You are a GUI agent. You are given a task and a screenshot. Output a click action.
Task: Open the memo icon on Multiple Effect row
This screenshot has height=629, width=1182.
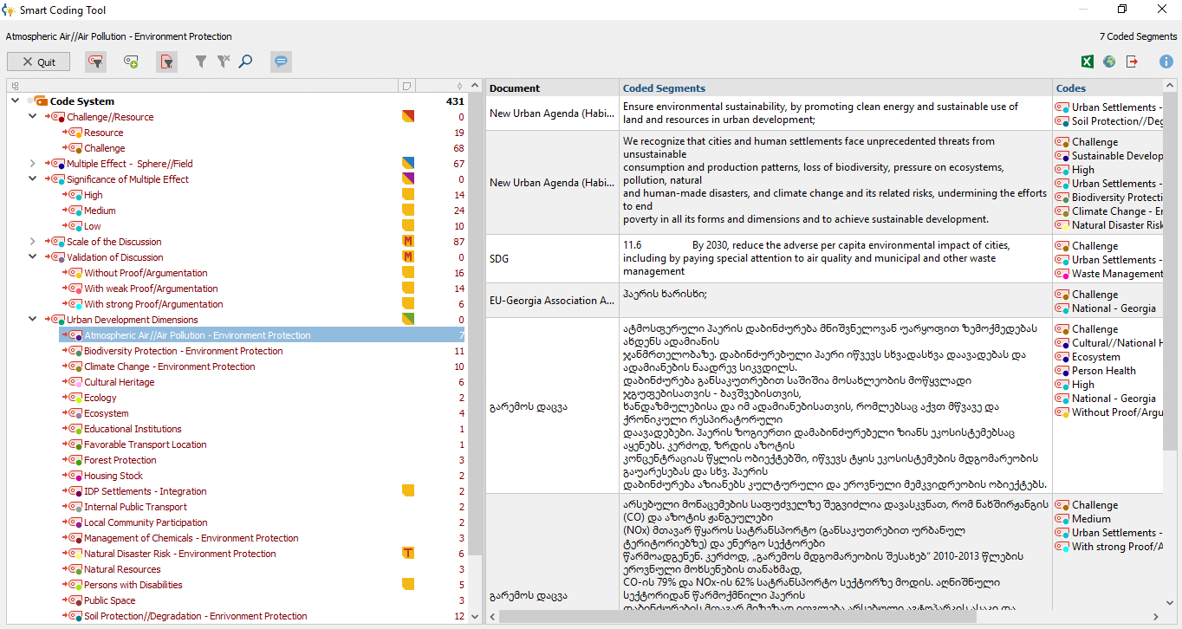point(407,164)
